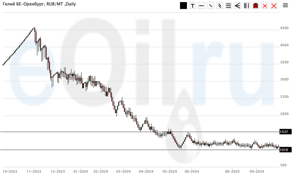The image size is (295, 175).
Task: Click the black color swatch in the toolbar
Action: [x=184, y=6]
